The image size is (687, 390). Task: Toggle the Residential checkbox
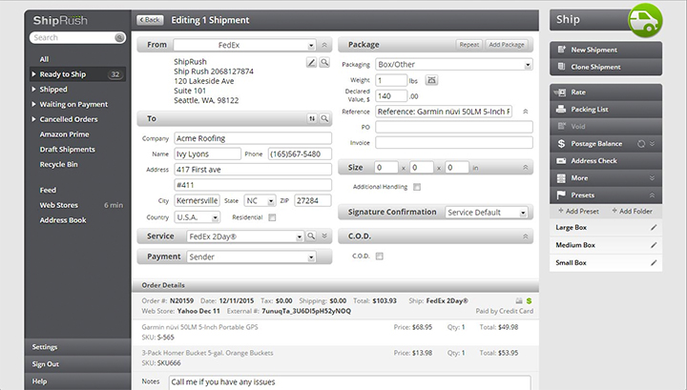(272, 217)
